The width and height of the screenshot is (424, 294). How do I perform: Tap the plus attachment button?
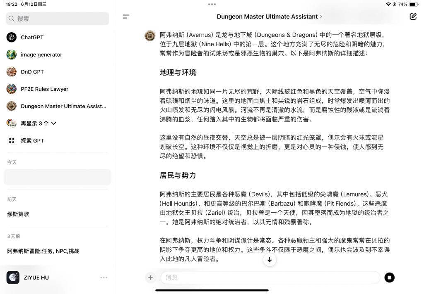point(150,277)
